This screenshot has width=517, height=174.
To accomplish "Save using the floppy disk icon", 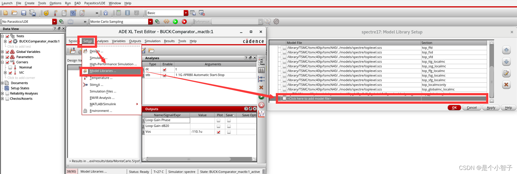I will tap(23, 13).
